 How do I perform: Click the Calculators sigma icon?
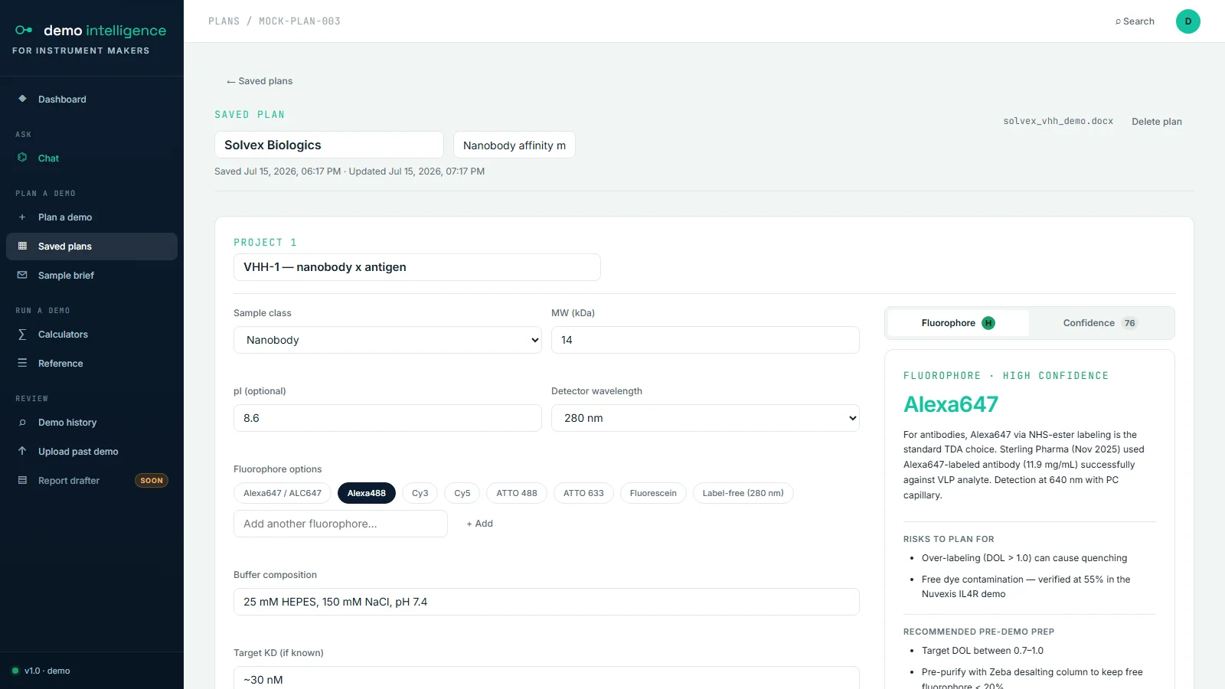click(22, 335)
